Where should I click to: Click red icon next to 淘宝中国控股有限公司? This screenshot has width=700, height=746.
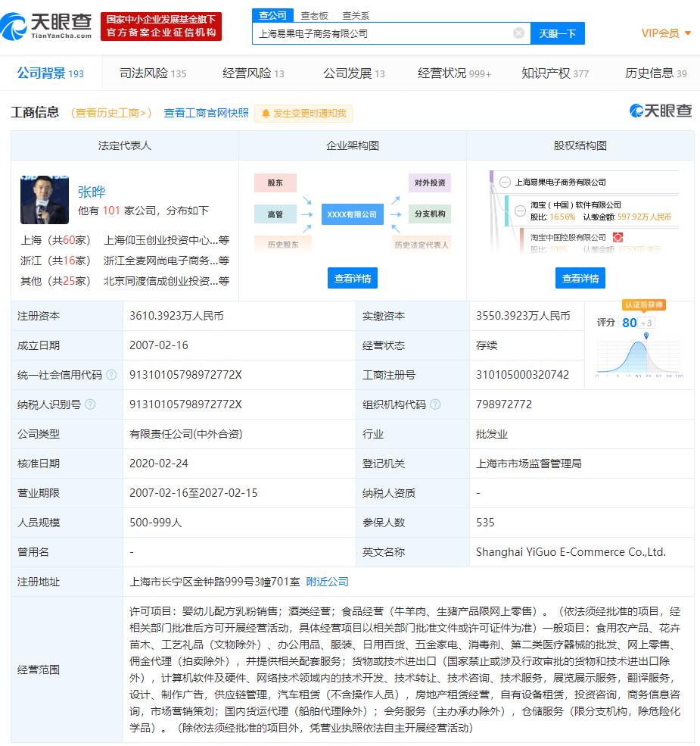click(618, 238)
